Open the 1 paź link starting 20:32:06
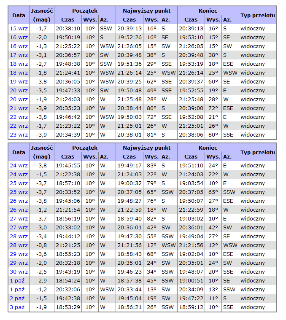 pyautogui.click(x=17, y=290)
